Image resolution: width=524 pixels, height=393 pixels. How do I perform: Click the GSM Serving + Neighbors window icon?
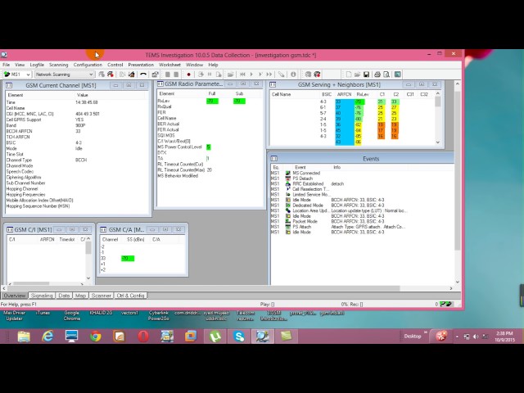coord(273,84)
